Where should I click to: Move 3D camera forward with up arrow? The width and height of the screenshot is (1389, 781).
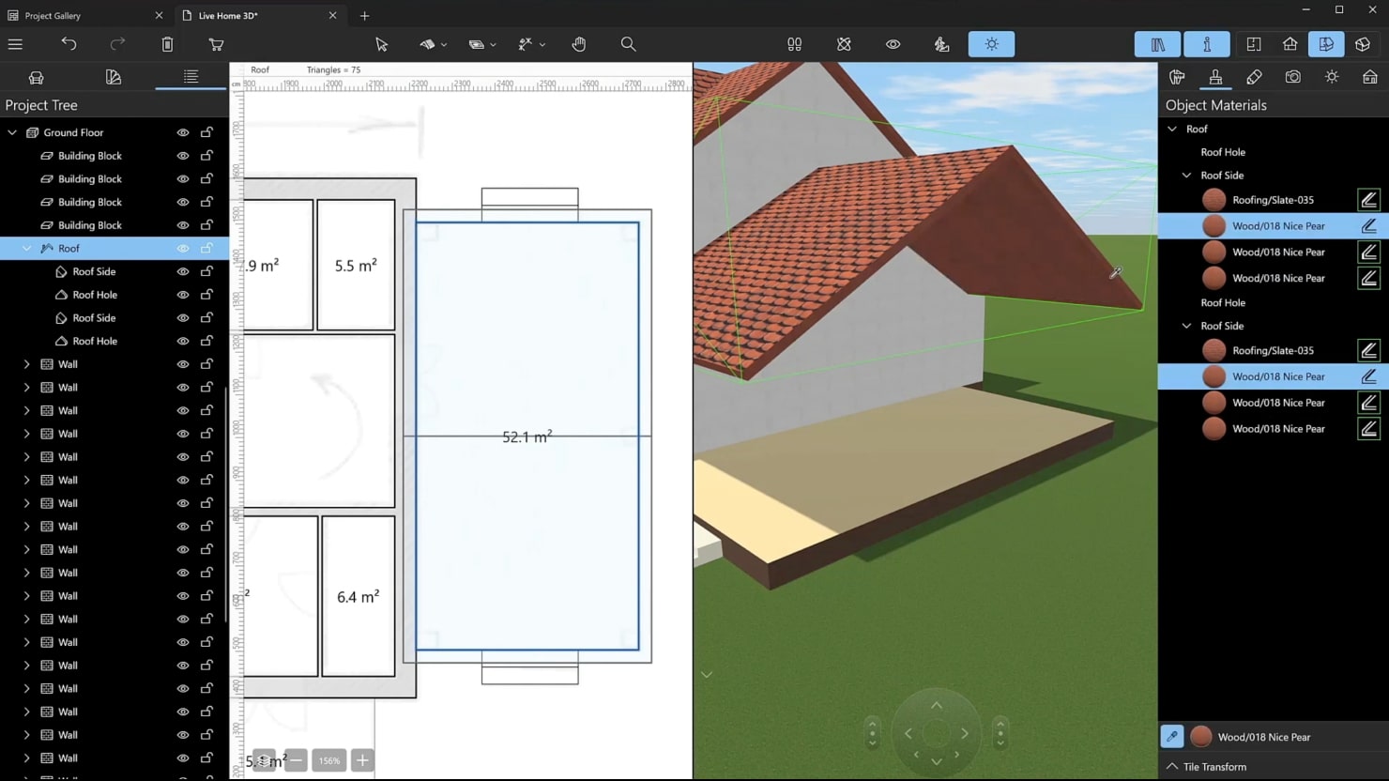click(x=936, y=706)
